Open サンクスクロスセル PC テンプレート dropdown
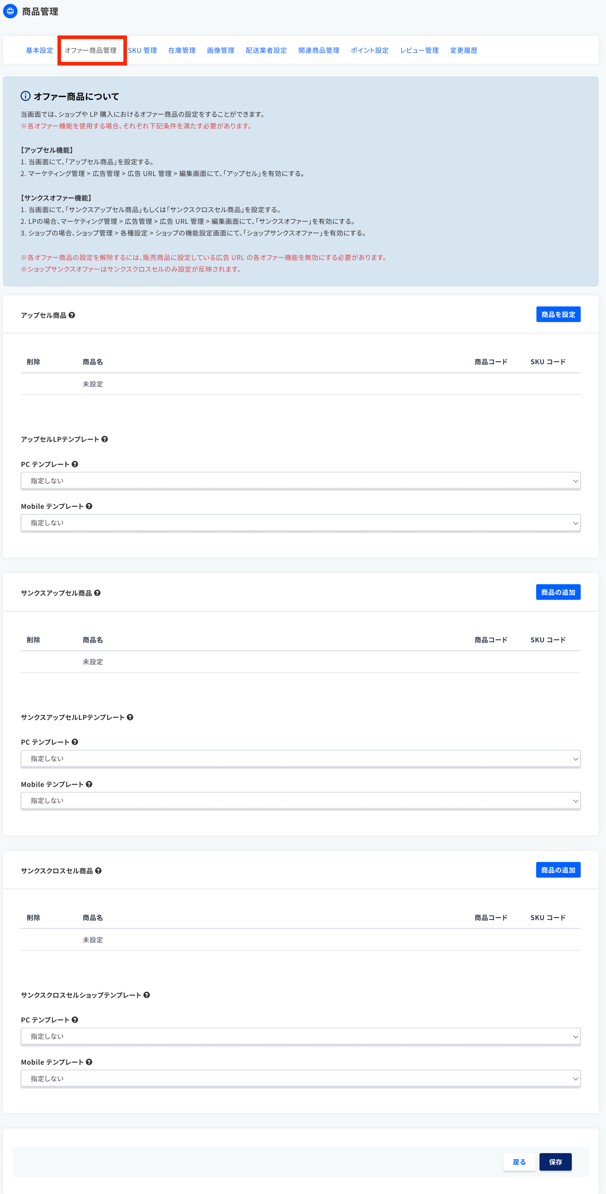Image resolution: width=606 pixels, height=1194 pixels. click(x=300, y=1036)
